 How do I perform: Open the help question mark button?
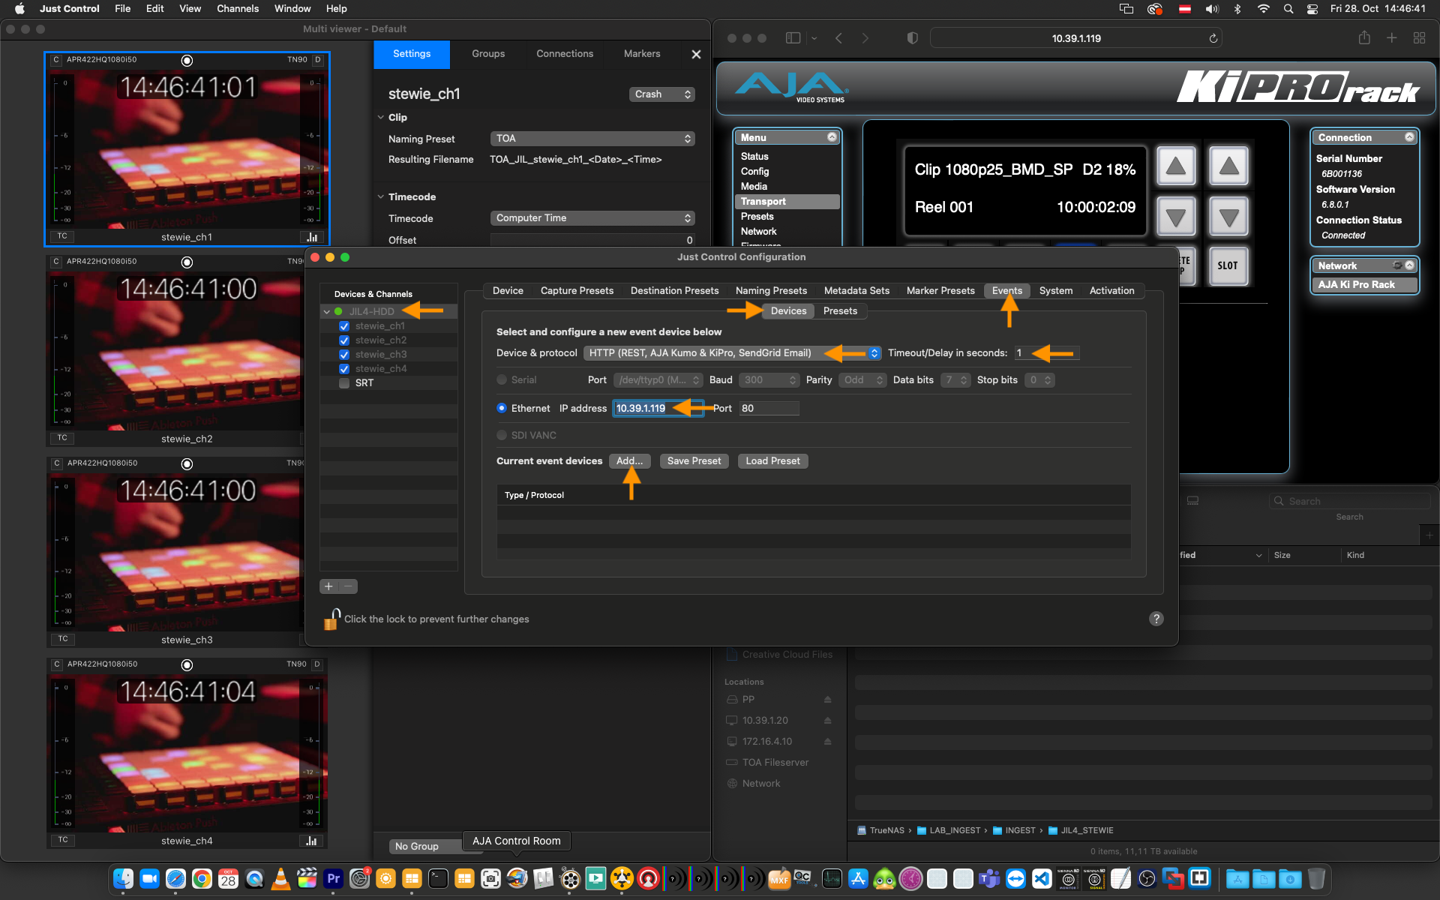pos(1156,619)
